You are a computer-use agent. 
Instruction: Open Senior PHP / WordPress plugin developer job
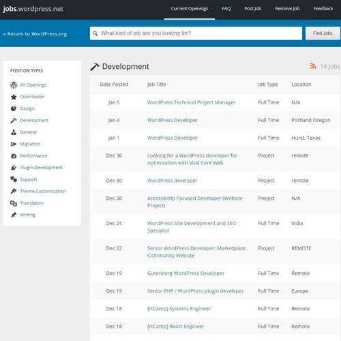coord(195,291)
